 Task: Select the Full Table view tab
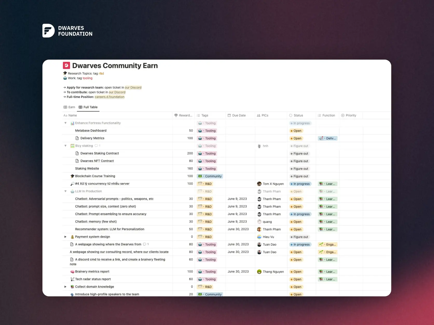click(x=88, y=107)
